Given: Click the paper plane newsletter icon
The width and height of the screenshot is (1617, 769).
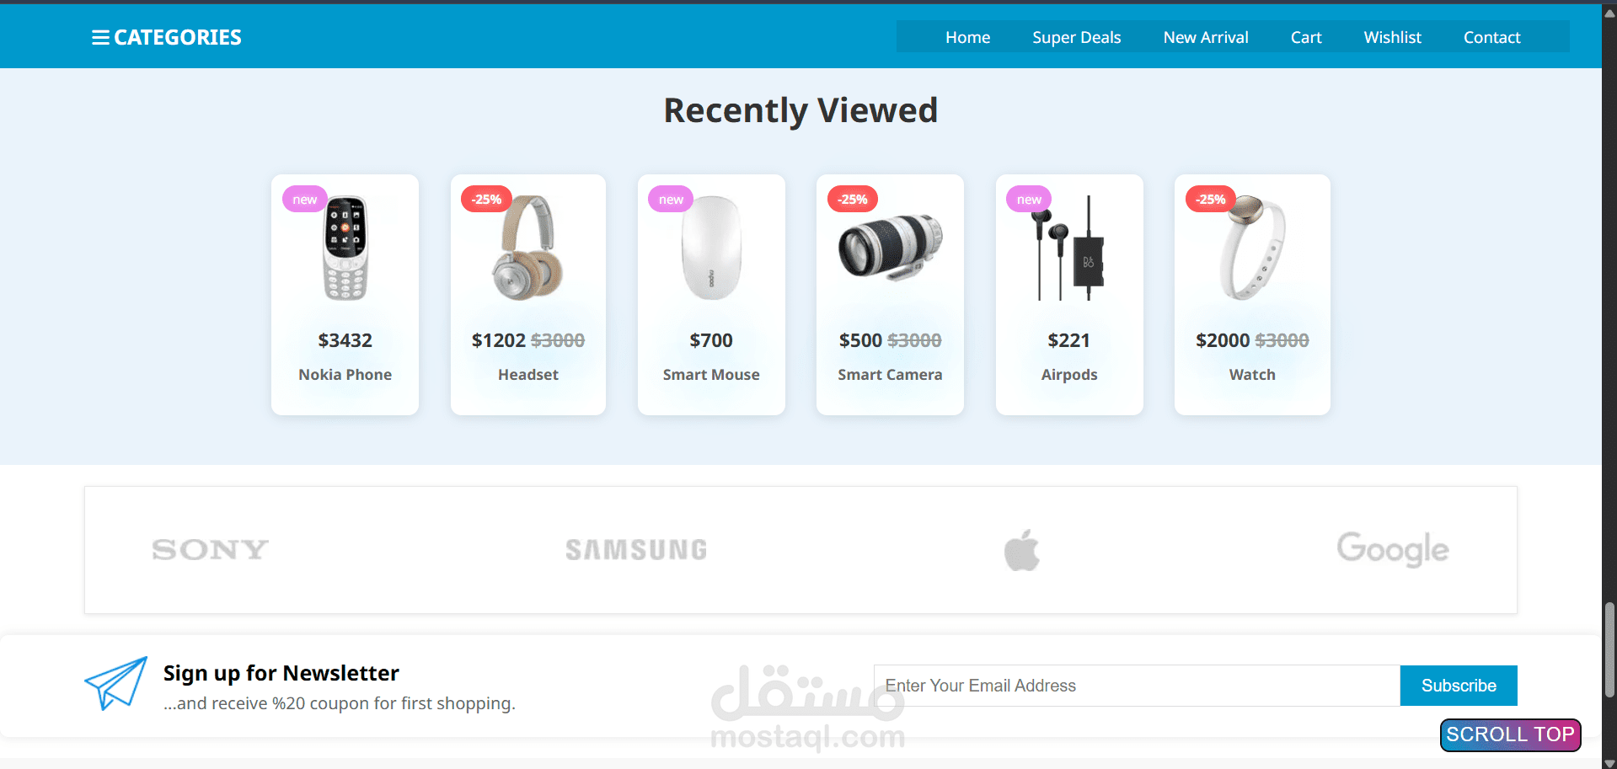Looking at the screenshot, I should point(116,683).
